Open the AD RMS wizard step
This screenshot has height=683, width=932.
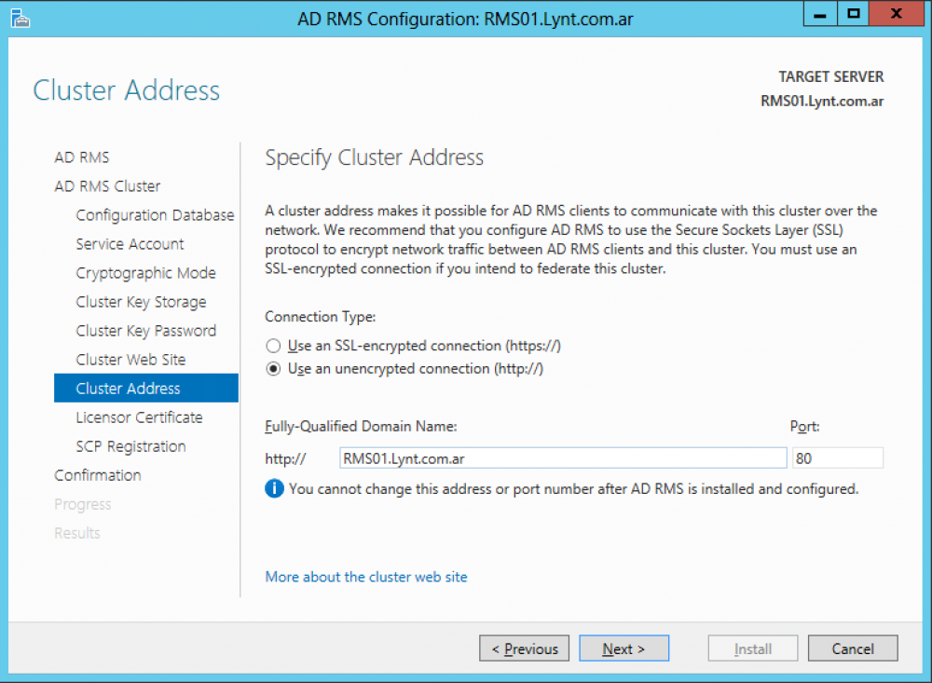82,157
